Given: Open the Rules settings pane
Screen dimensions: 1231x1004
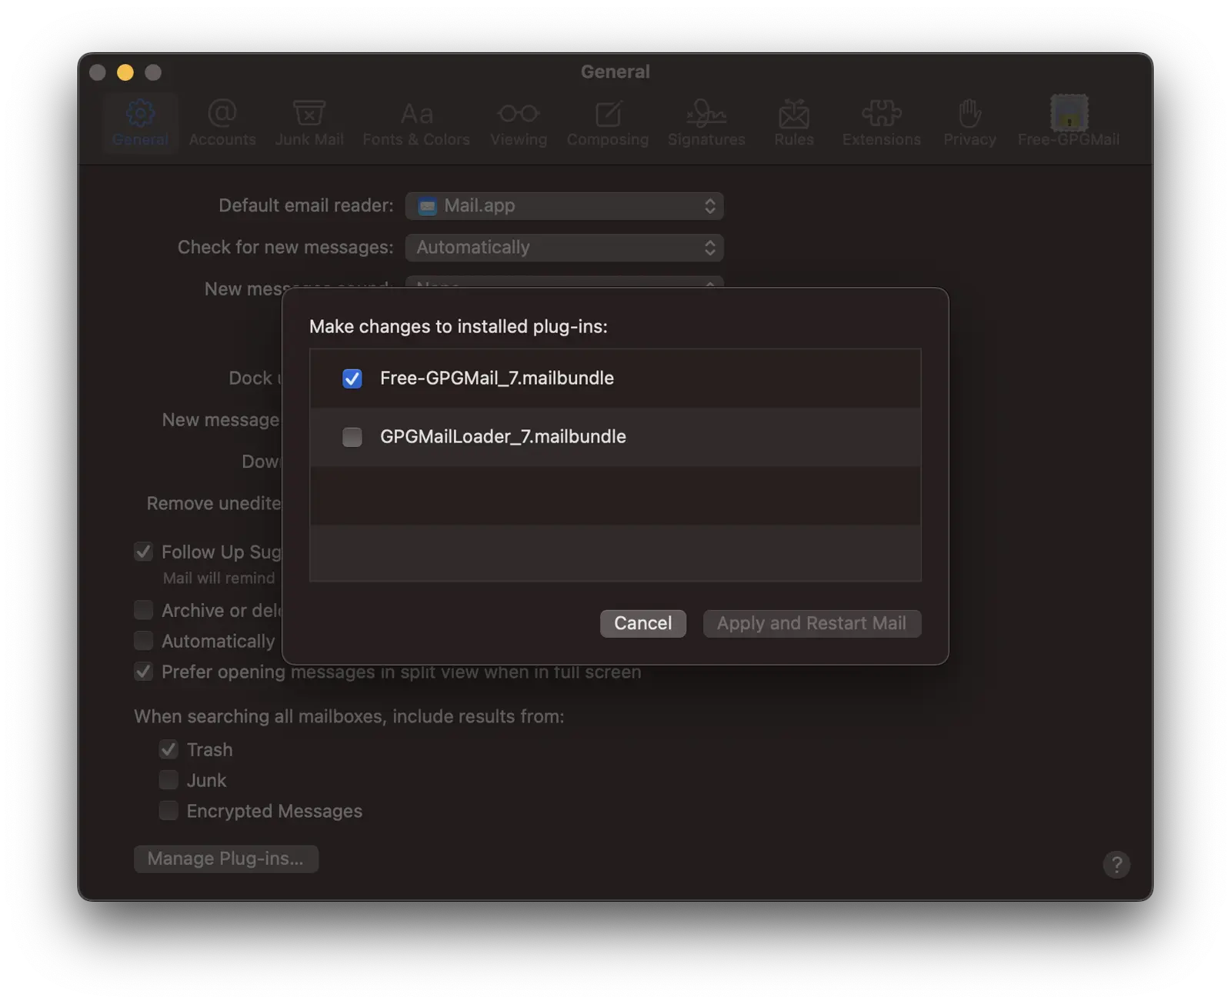Looking at the screenshot, I should [x=793, y=122].
